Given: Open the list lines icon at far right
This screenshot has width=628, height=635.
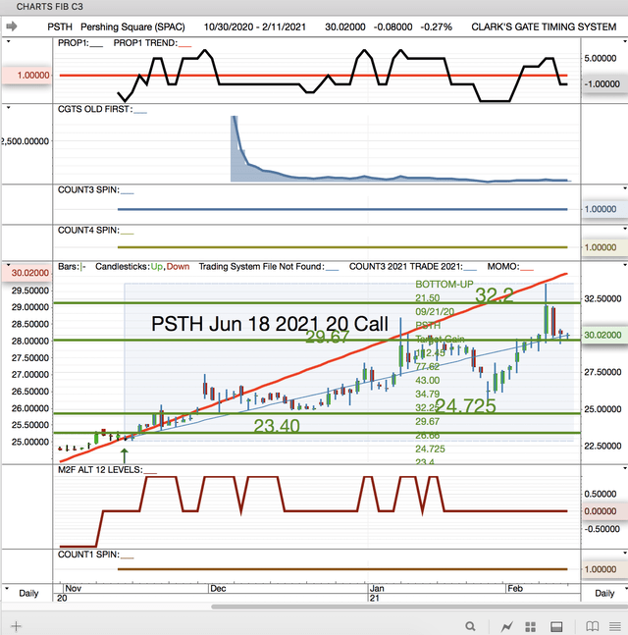Looking at the screenshot, I should (x=615, y=626).
